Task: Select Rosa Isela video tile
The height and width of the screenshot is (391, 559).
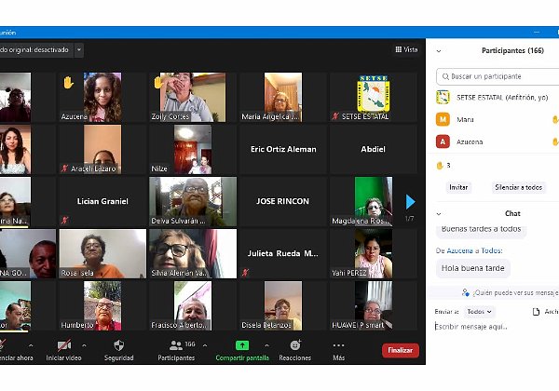Action: pyautogui.click(x=102, y=253)
